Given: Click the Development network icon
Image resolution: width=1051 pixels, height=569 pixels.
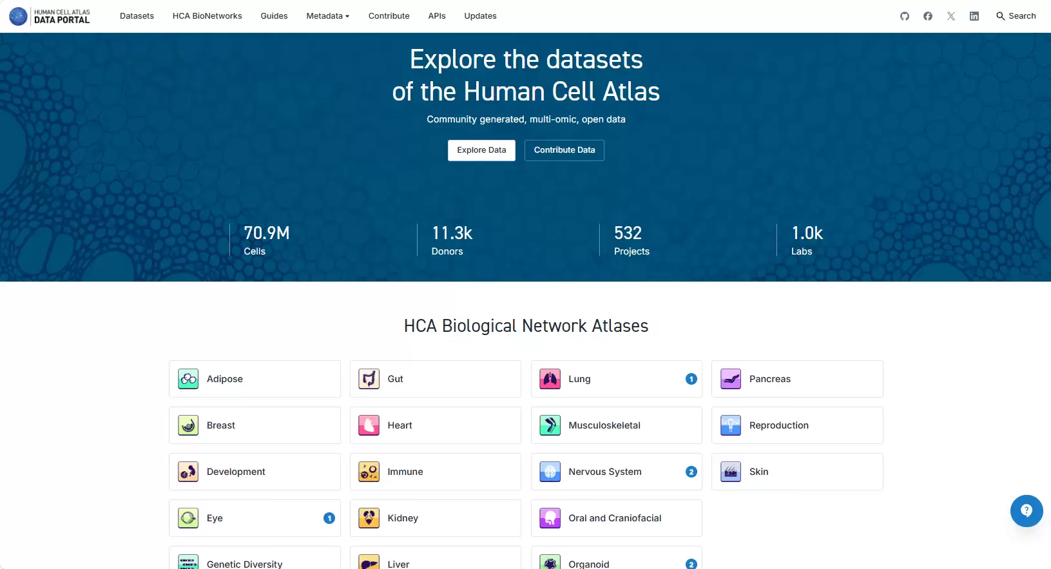Looking at the screenshot, I should click(188, 472).
